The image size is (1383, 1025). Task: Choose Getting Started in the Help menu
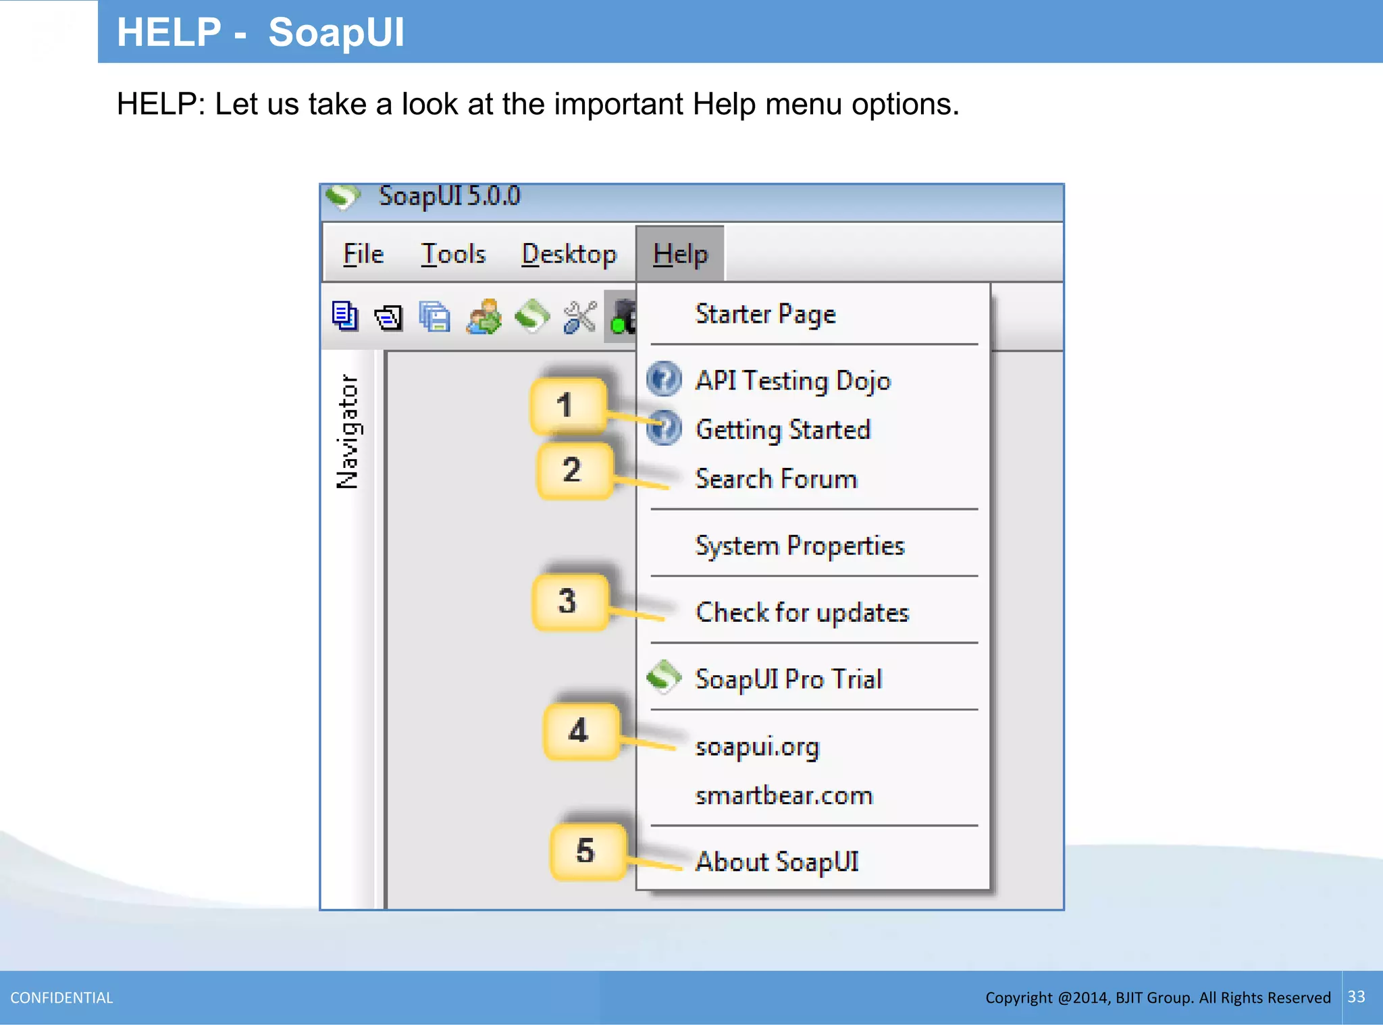click(x=813, y=429)
